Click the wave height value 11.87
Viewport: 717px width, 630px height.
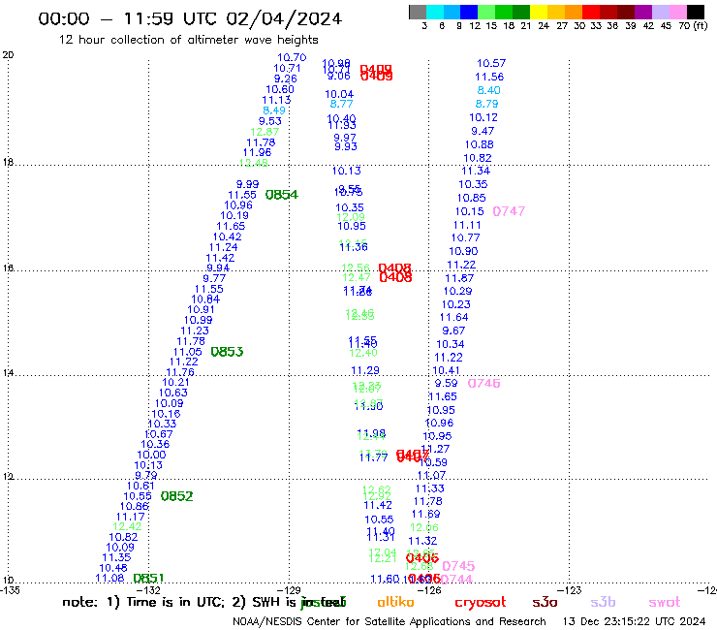coord(459,278)
